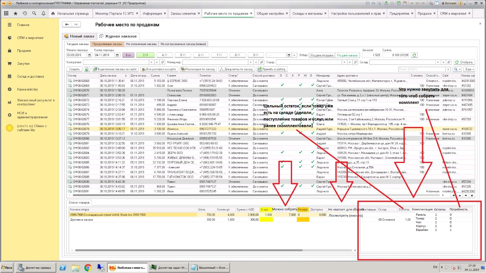Expand the Контрагент dropdown list
Viewport: 486px width, 273px height.
[152, 62]
